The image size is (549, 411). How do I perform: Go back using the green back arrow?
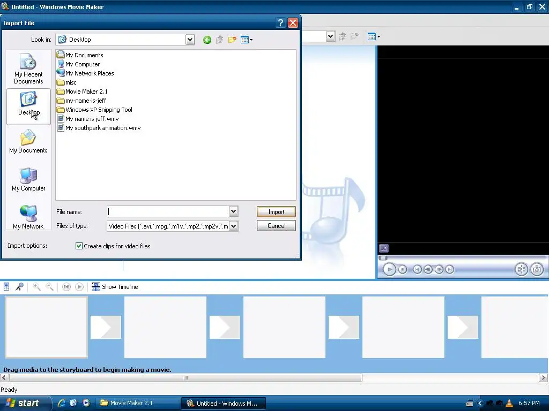click(x=207, y=40)
